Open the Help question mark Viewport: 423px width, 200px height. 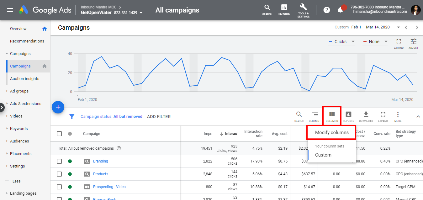pyautogui.click(x=327, y=10)
